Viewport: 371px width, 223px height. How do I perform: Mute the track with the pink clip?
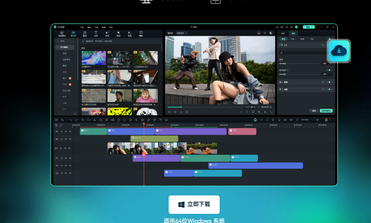point(66,132)
